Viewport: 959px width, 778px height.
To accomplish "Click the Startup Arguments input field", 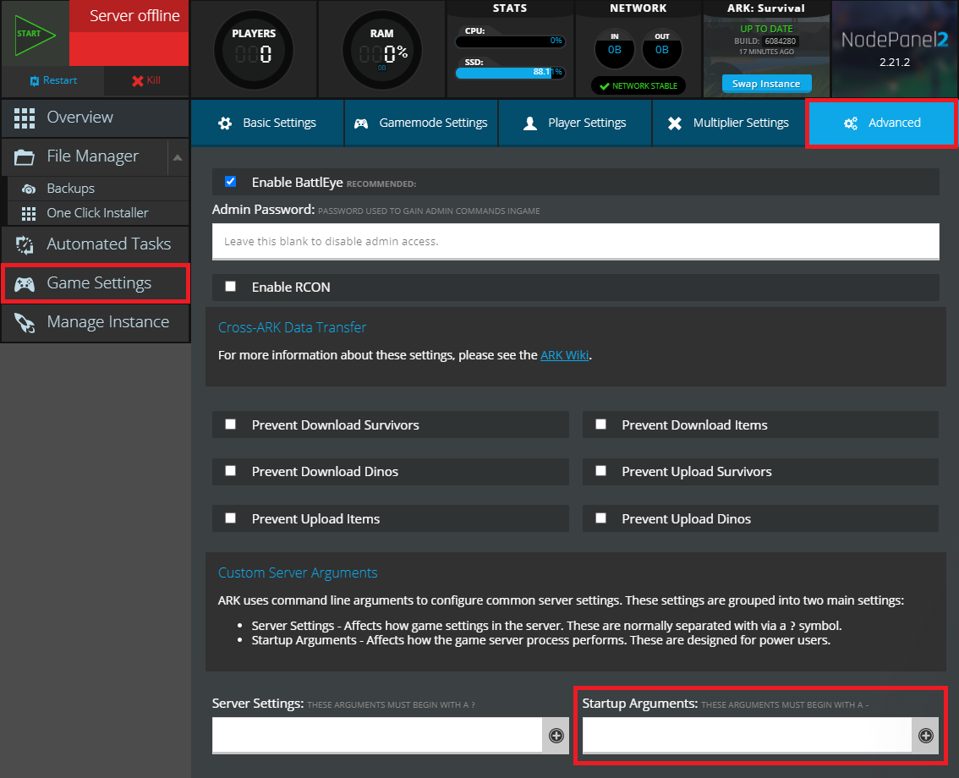I will 747,735.
